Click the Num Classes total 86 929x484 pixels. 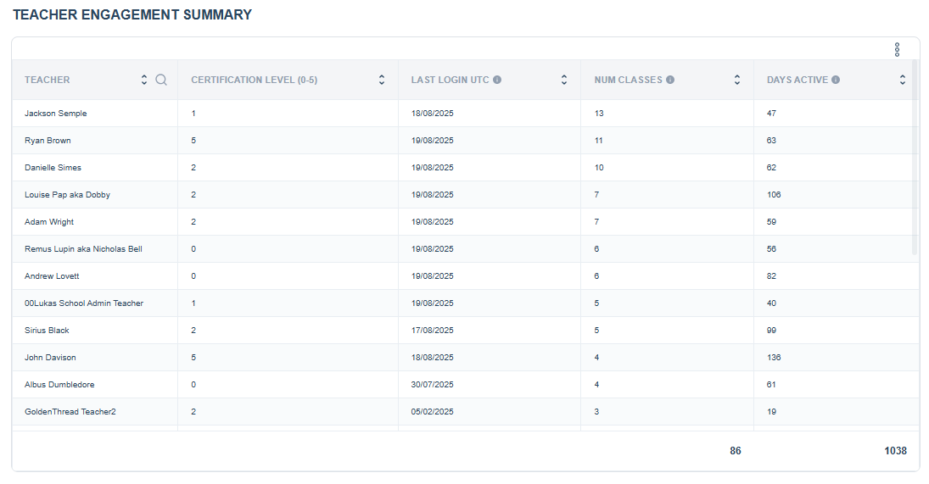click(736, 451)
